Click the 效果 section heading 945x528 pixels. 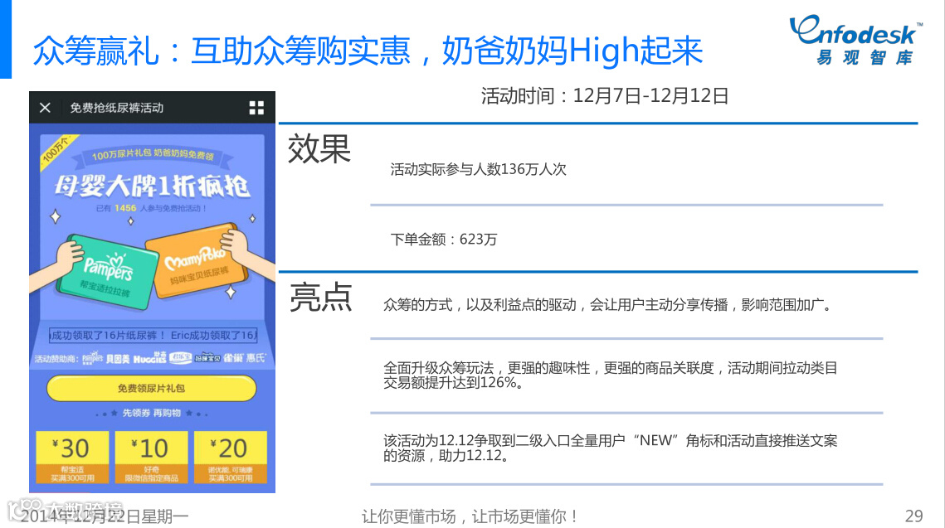tap(319, 149)
